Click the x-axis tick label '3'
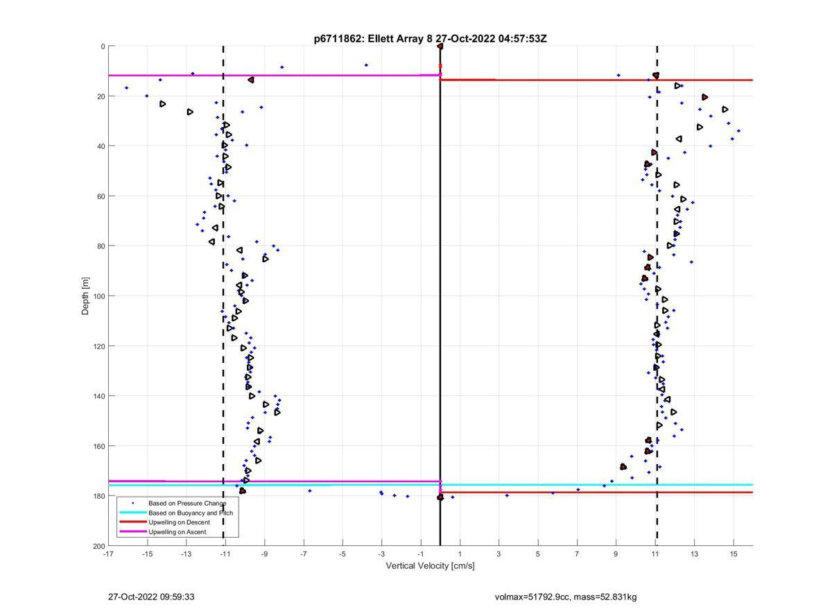832x614 pixels. coord(499,554)
